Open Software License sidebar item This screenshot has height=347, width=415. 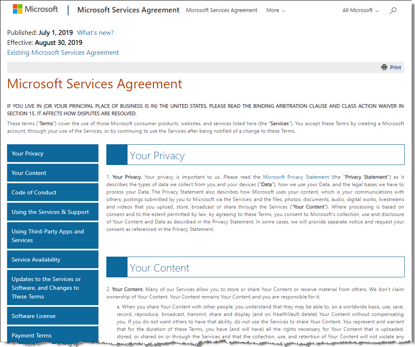pos(53,316)
